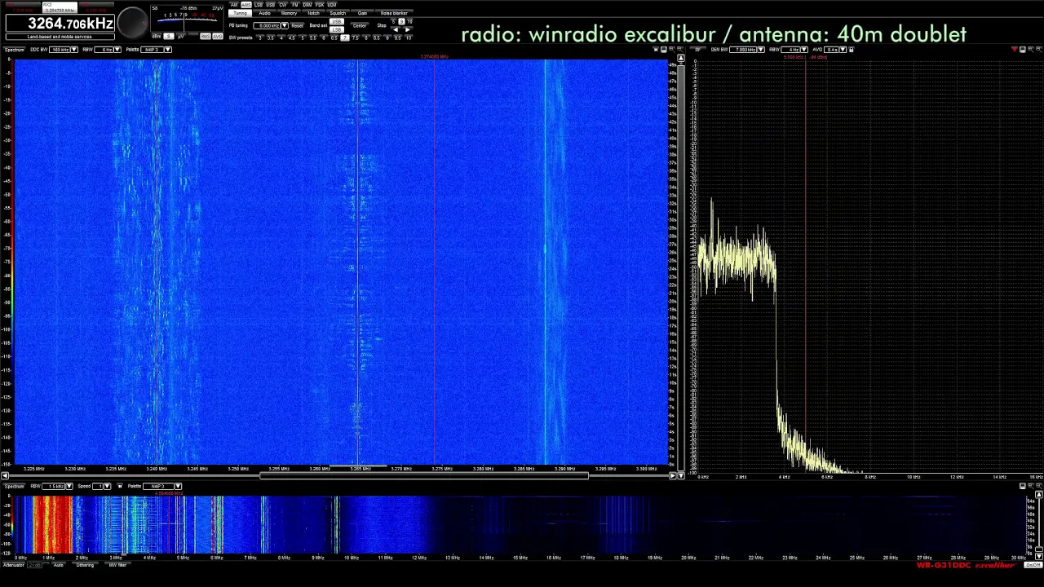Viewport: 1044px width, 587px height.
Task: Click left arrow of waterfall scrollbar
Action: point(4,475)
